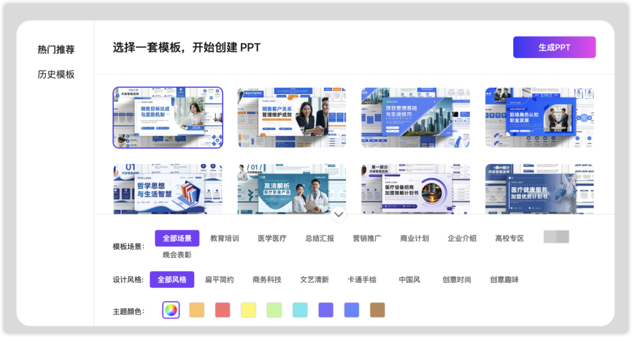Select the 医学医疗 scene filter
Image resolution: width=632 pixels, height=337 pixels.
coord(273,238)
